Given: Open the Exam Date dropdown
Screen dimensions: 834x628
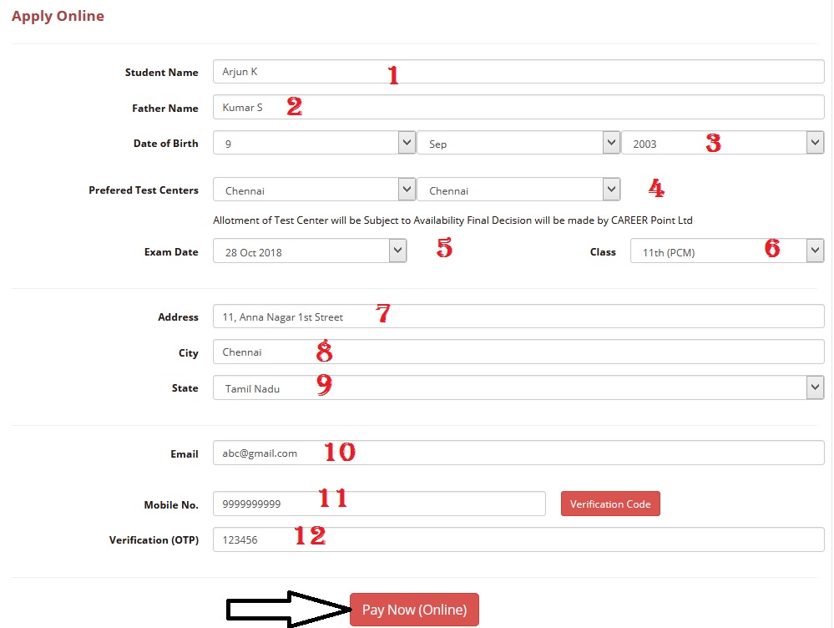Looking at the screenshot, I should pyautogui.click(x=309, y=251).
